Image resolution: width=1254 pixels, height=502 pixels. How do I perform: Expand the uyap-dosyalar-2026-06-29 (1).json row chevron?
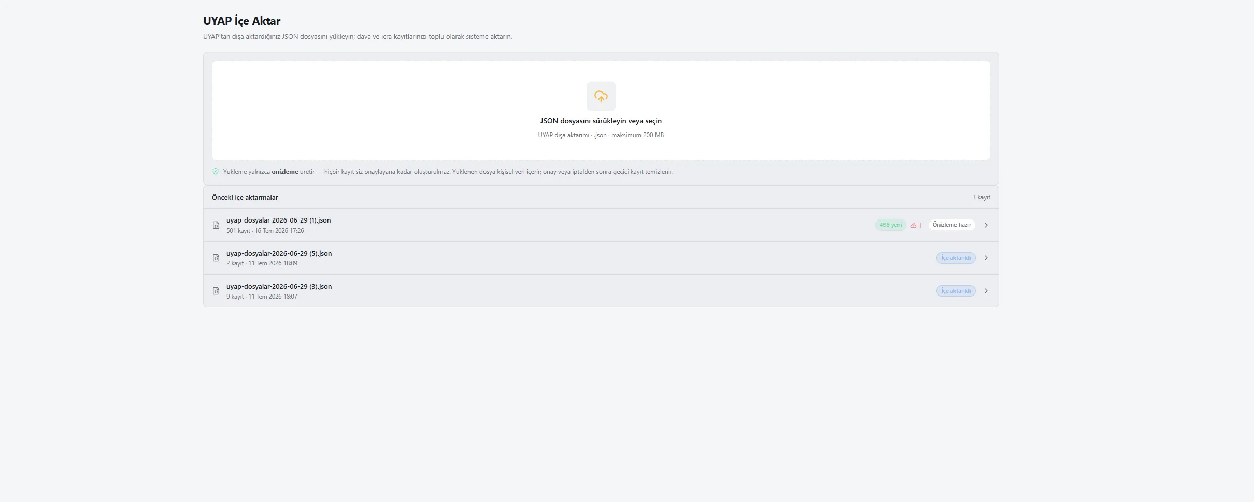tap(986, 225)
